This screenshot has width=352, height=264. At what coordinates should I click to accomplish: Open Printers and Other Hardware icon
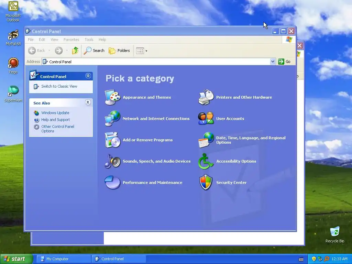click(x=206, y=97)
